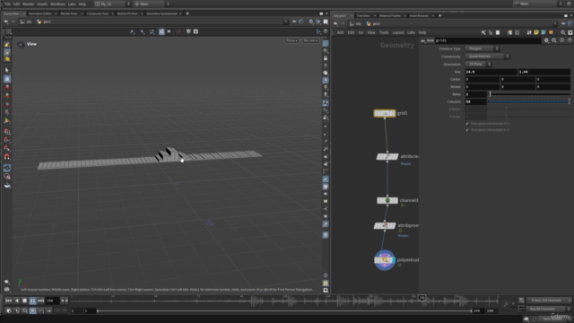Open the File menu
This screenshot has width=574, height=323.
tap(7, 4)
